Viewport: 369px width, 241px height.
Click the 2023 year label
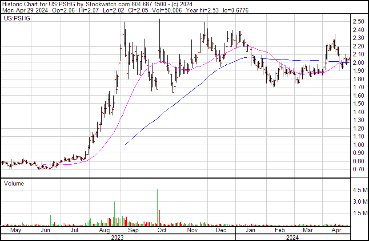point(117,237)
